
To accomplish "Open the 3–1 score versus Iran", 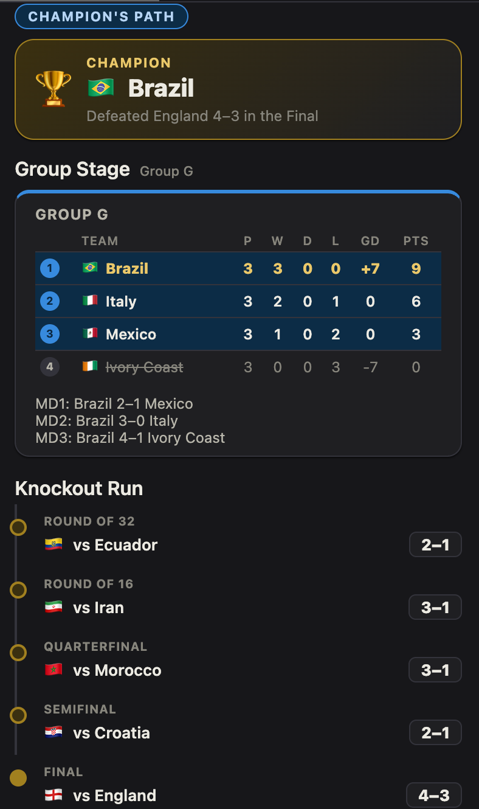I will tap(435, 607).
